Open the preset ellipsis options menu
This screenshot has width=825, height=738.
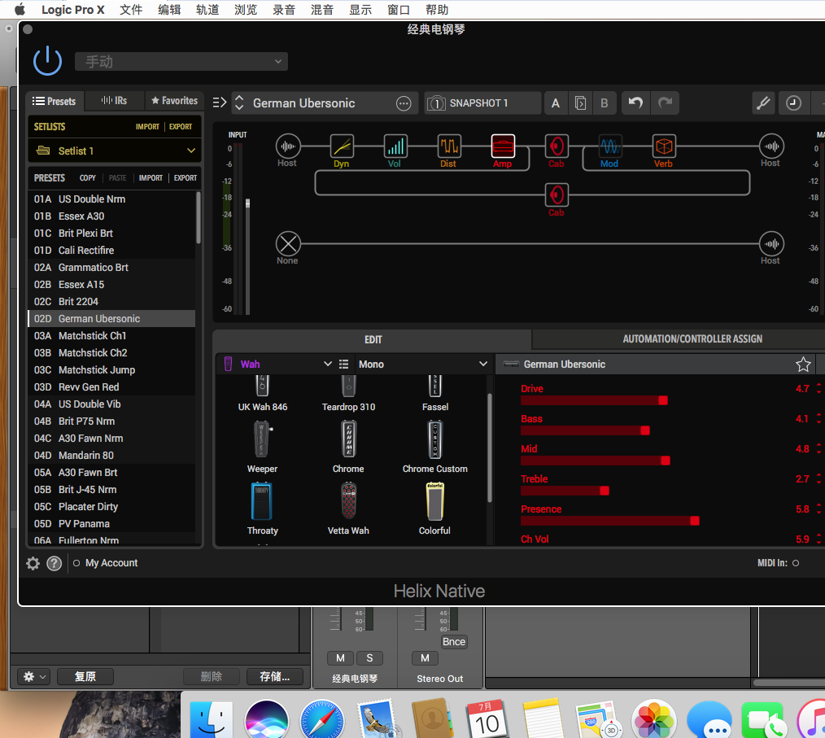click(404, 103)
